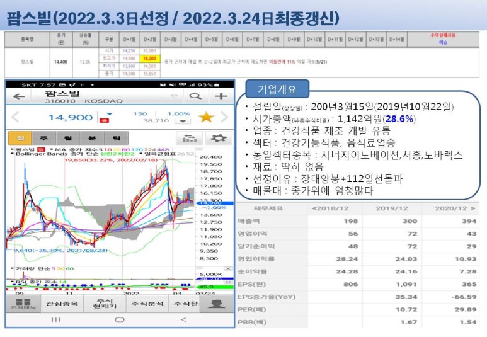Close the RSI panel with X

[228, 282]
